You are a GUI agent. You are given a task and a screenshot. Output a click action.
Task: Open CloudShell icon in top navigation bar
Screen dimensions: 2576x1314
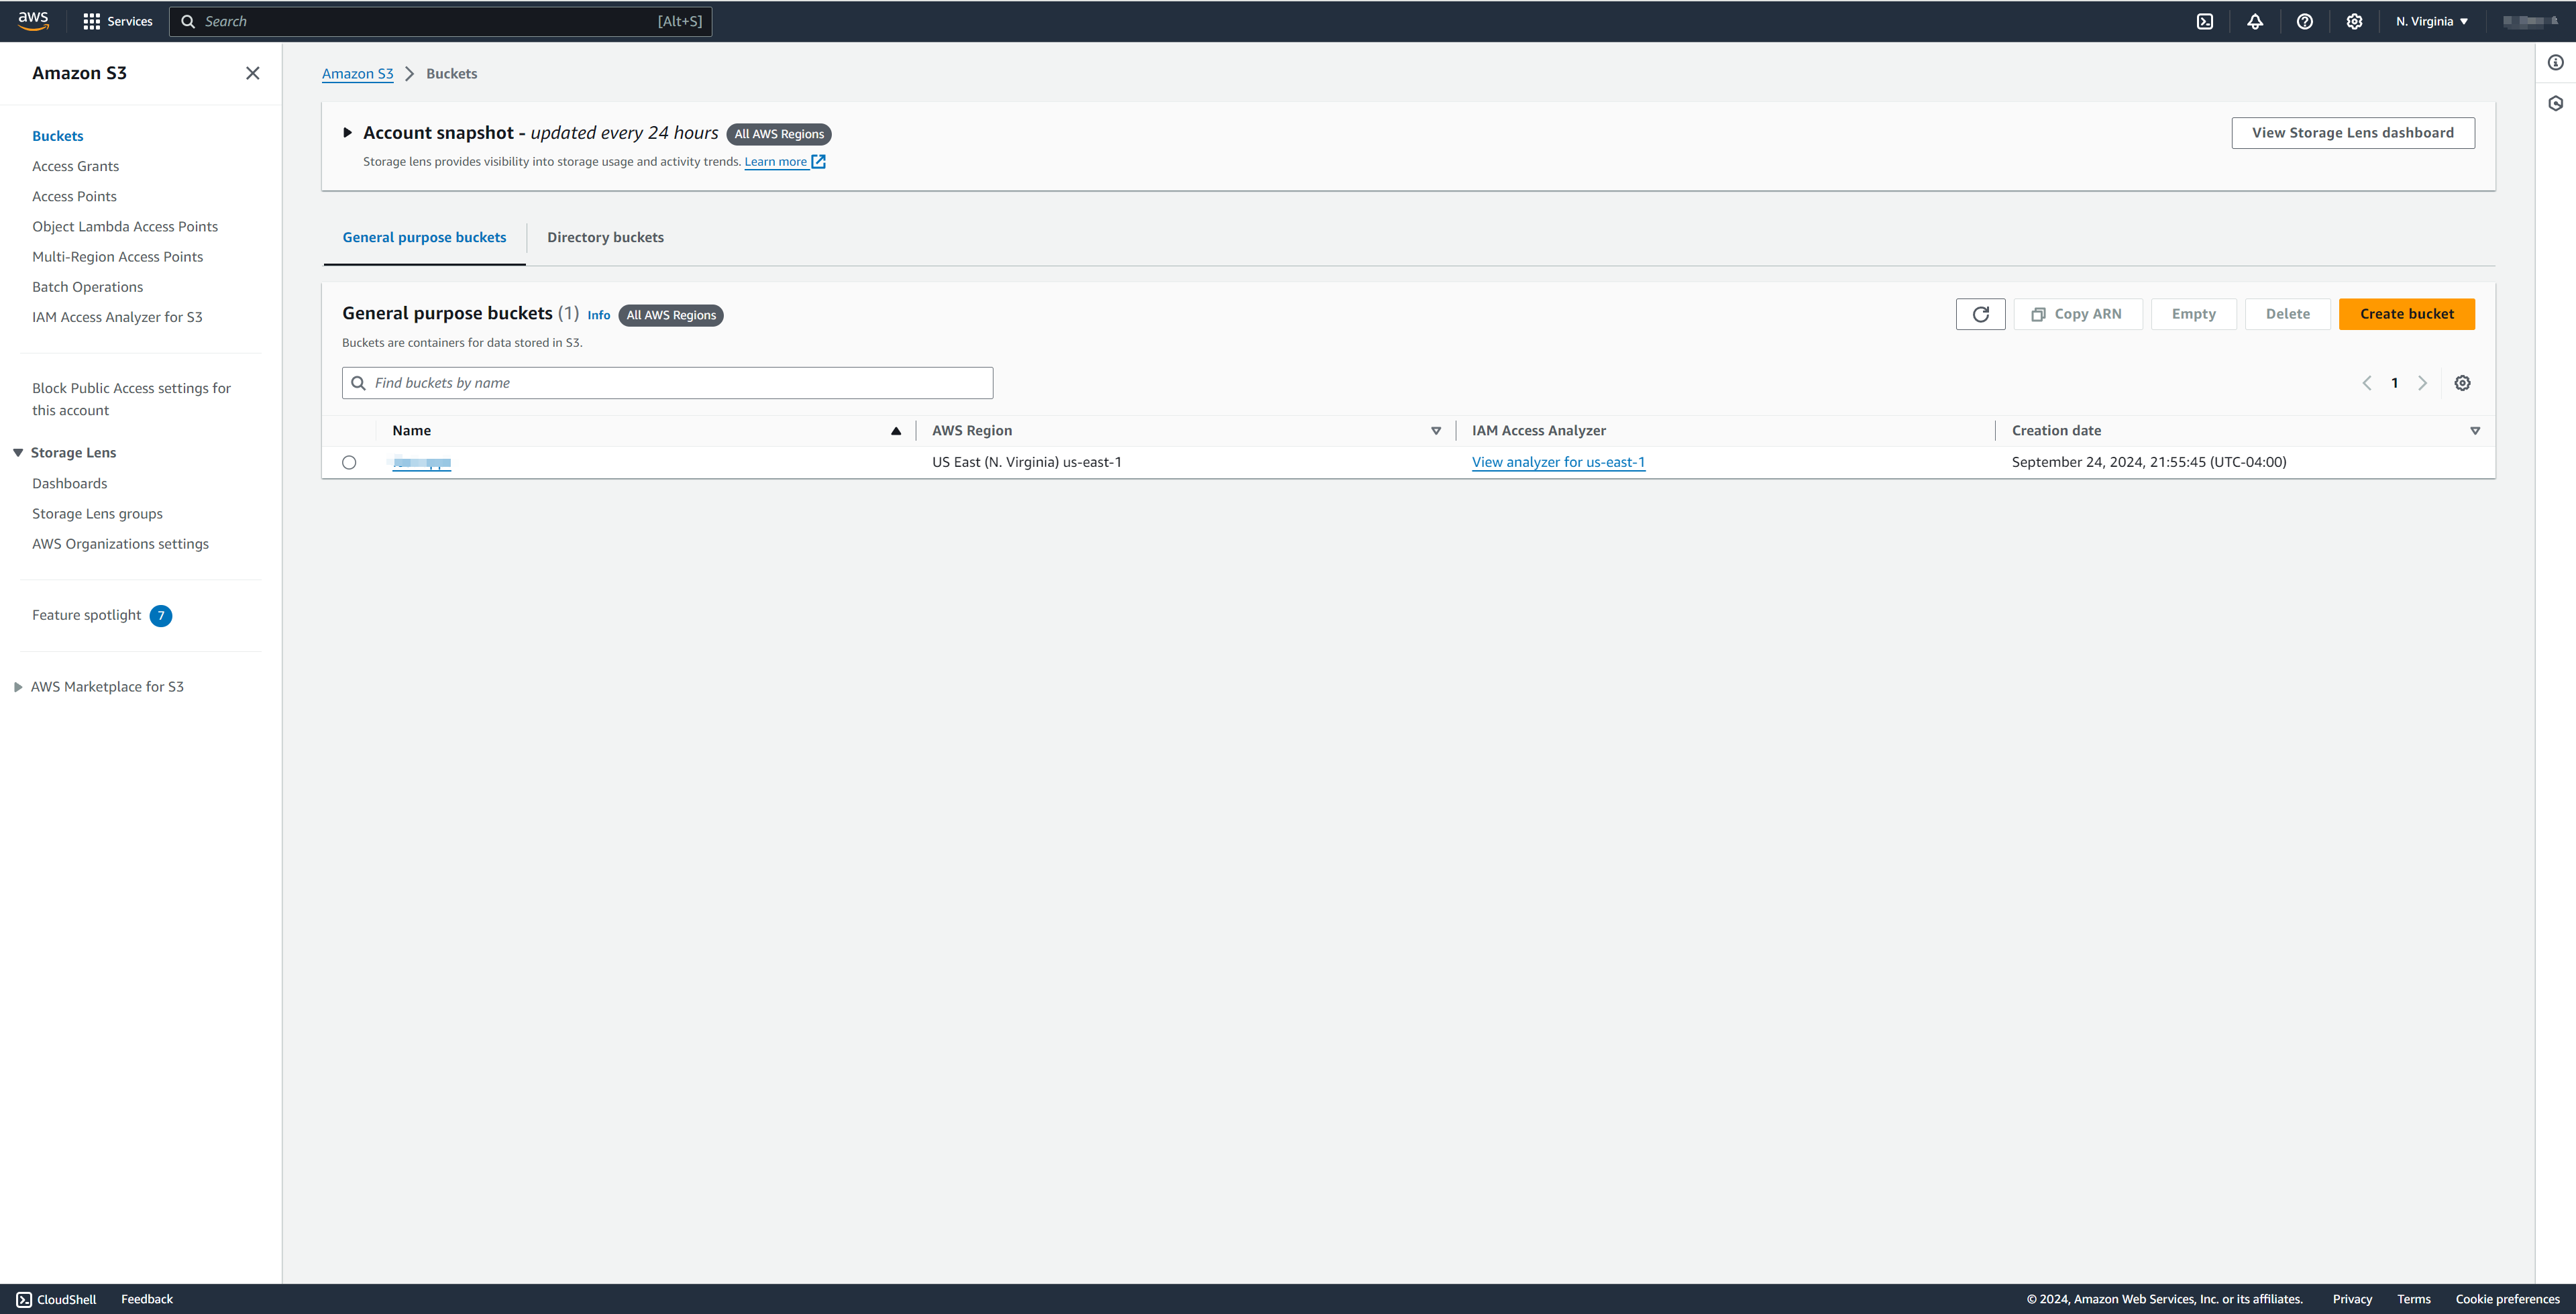click(x=2205, y=21)
